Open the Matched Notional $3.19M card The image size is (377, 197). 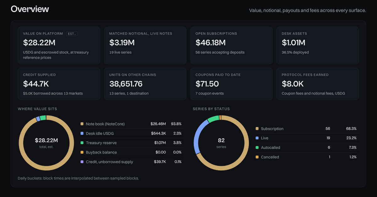(x=145, y=45)
